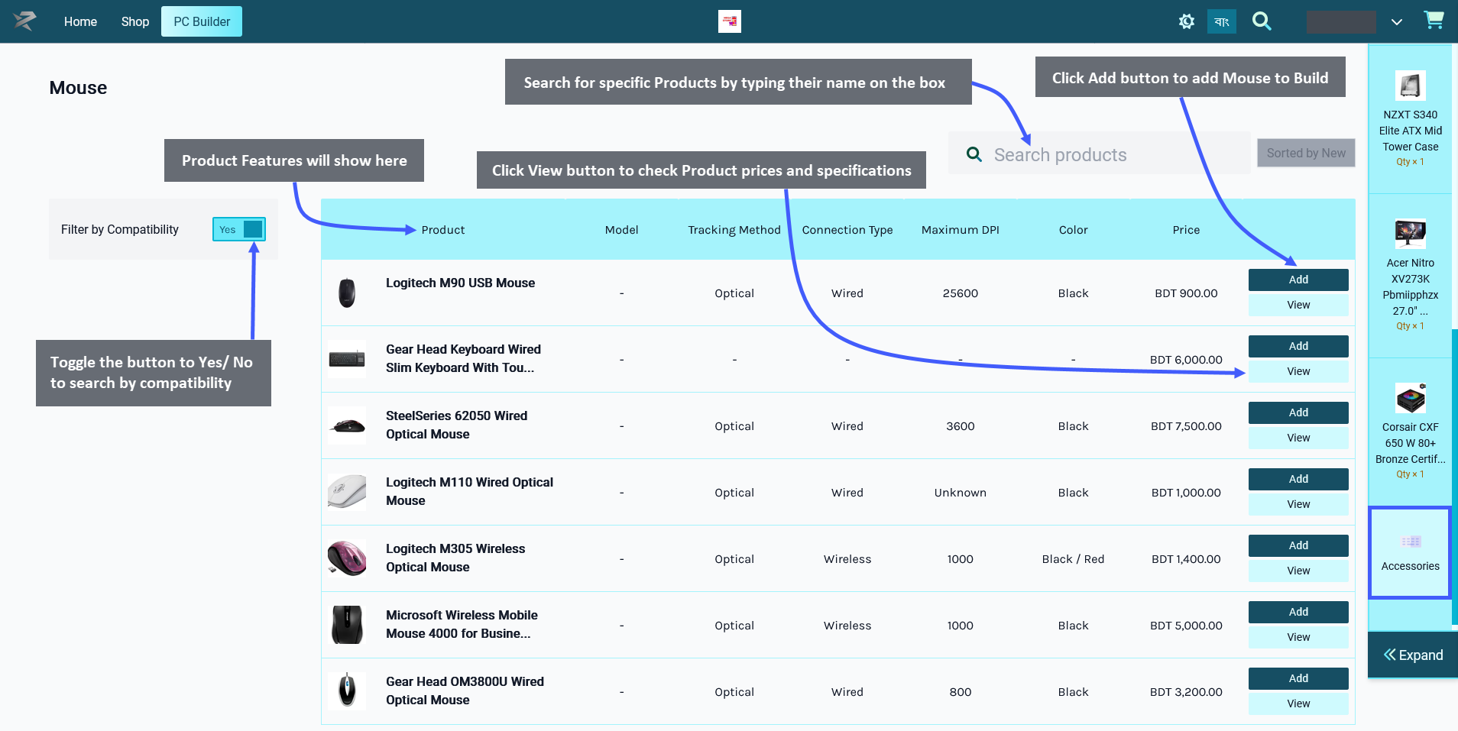This screenshot has width=1458, height=731.
Task: View Gear Head OM3800U mouse details
Action: (1298, 704)
